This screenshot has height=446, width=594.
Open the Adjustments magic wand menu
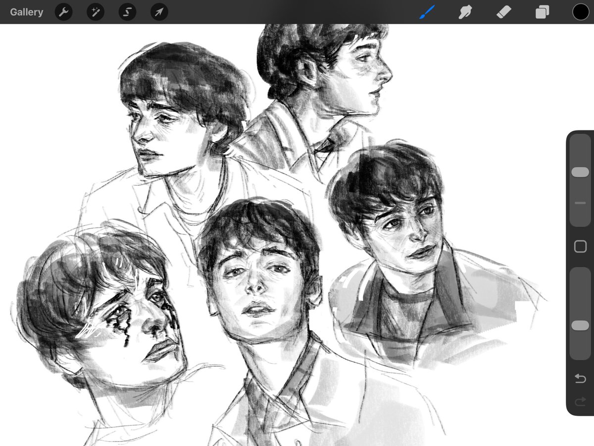coord(96,12)
